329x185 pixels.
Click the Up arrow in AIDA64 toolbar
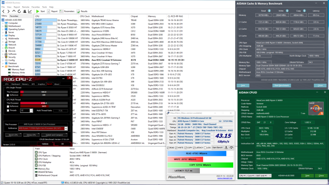14,12
